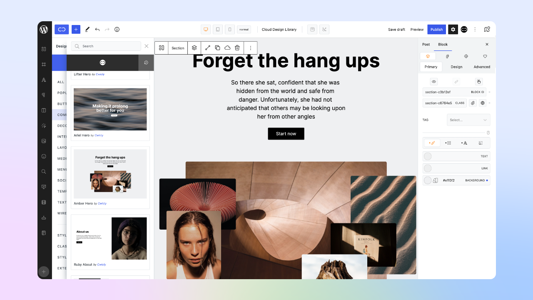Screen dimensions: 533x300
Task: Switch to desktop preview
Action: tap(206, 30)
